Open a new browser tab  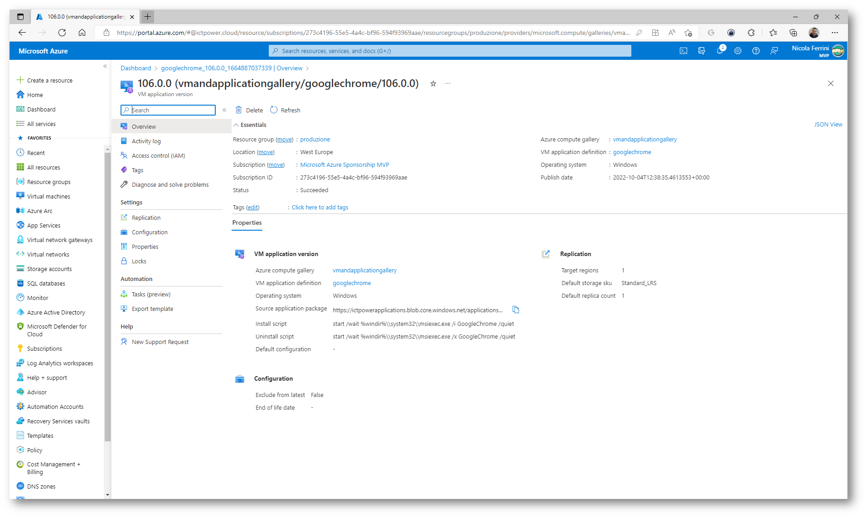coord(147,17)
